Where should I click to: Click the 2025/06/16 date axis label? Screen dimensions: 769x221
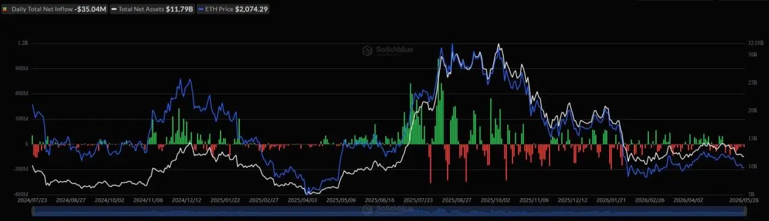tap(380, 201)
